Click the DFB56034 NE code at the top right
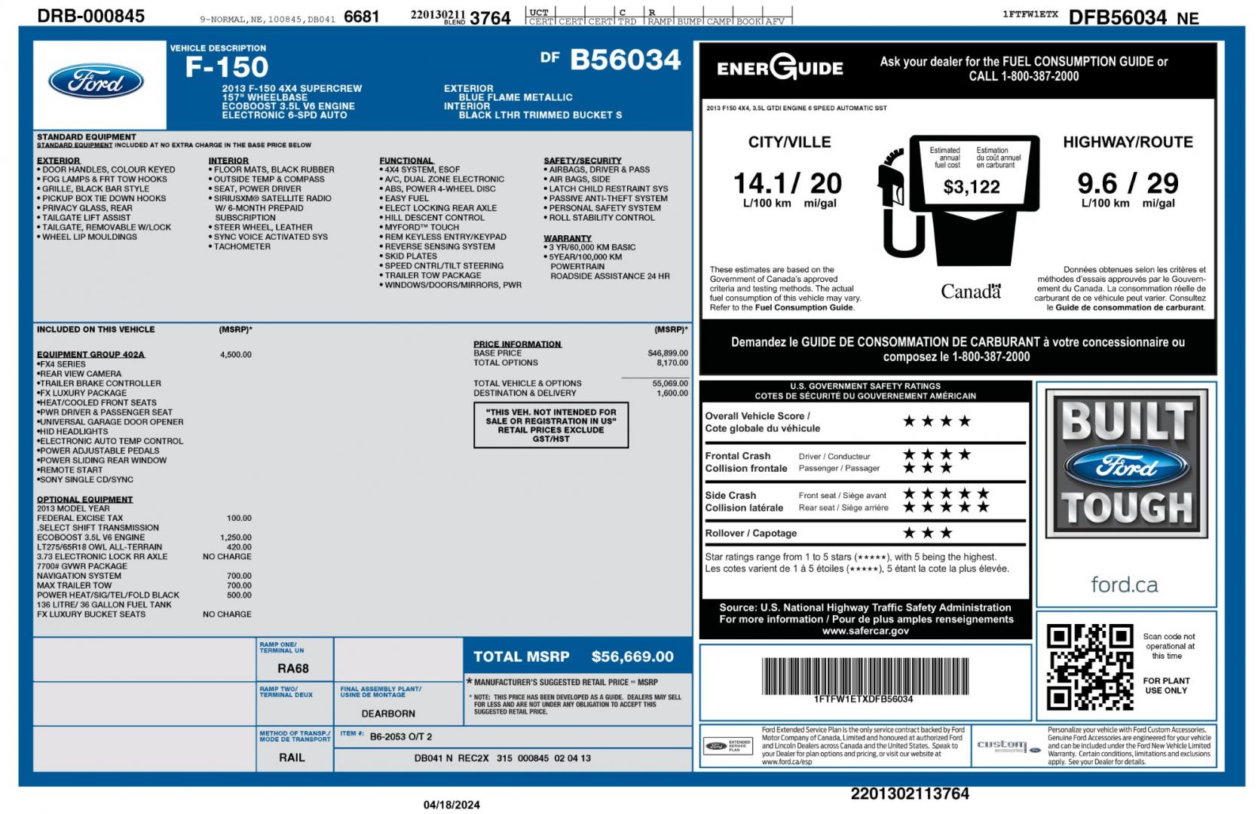This screenshot has width=1258, height=814. tap(1133, 17)
